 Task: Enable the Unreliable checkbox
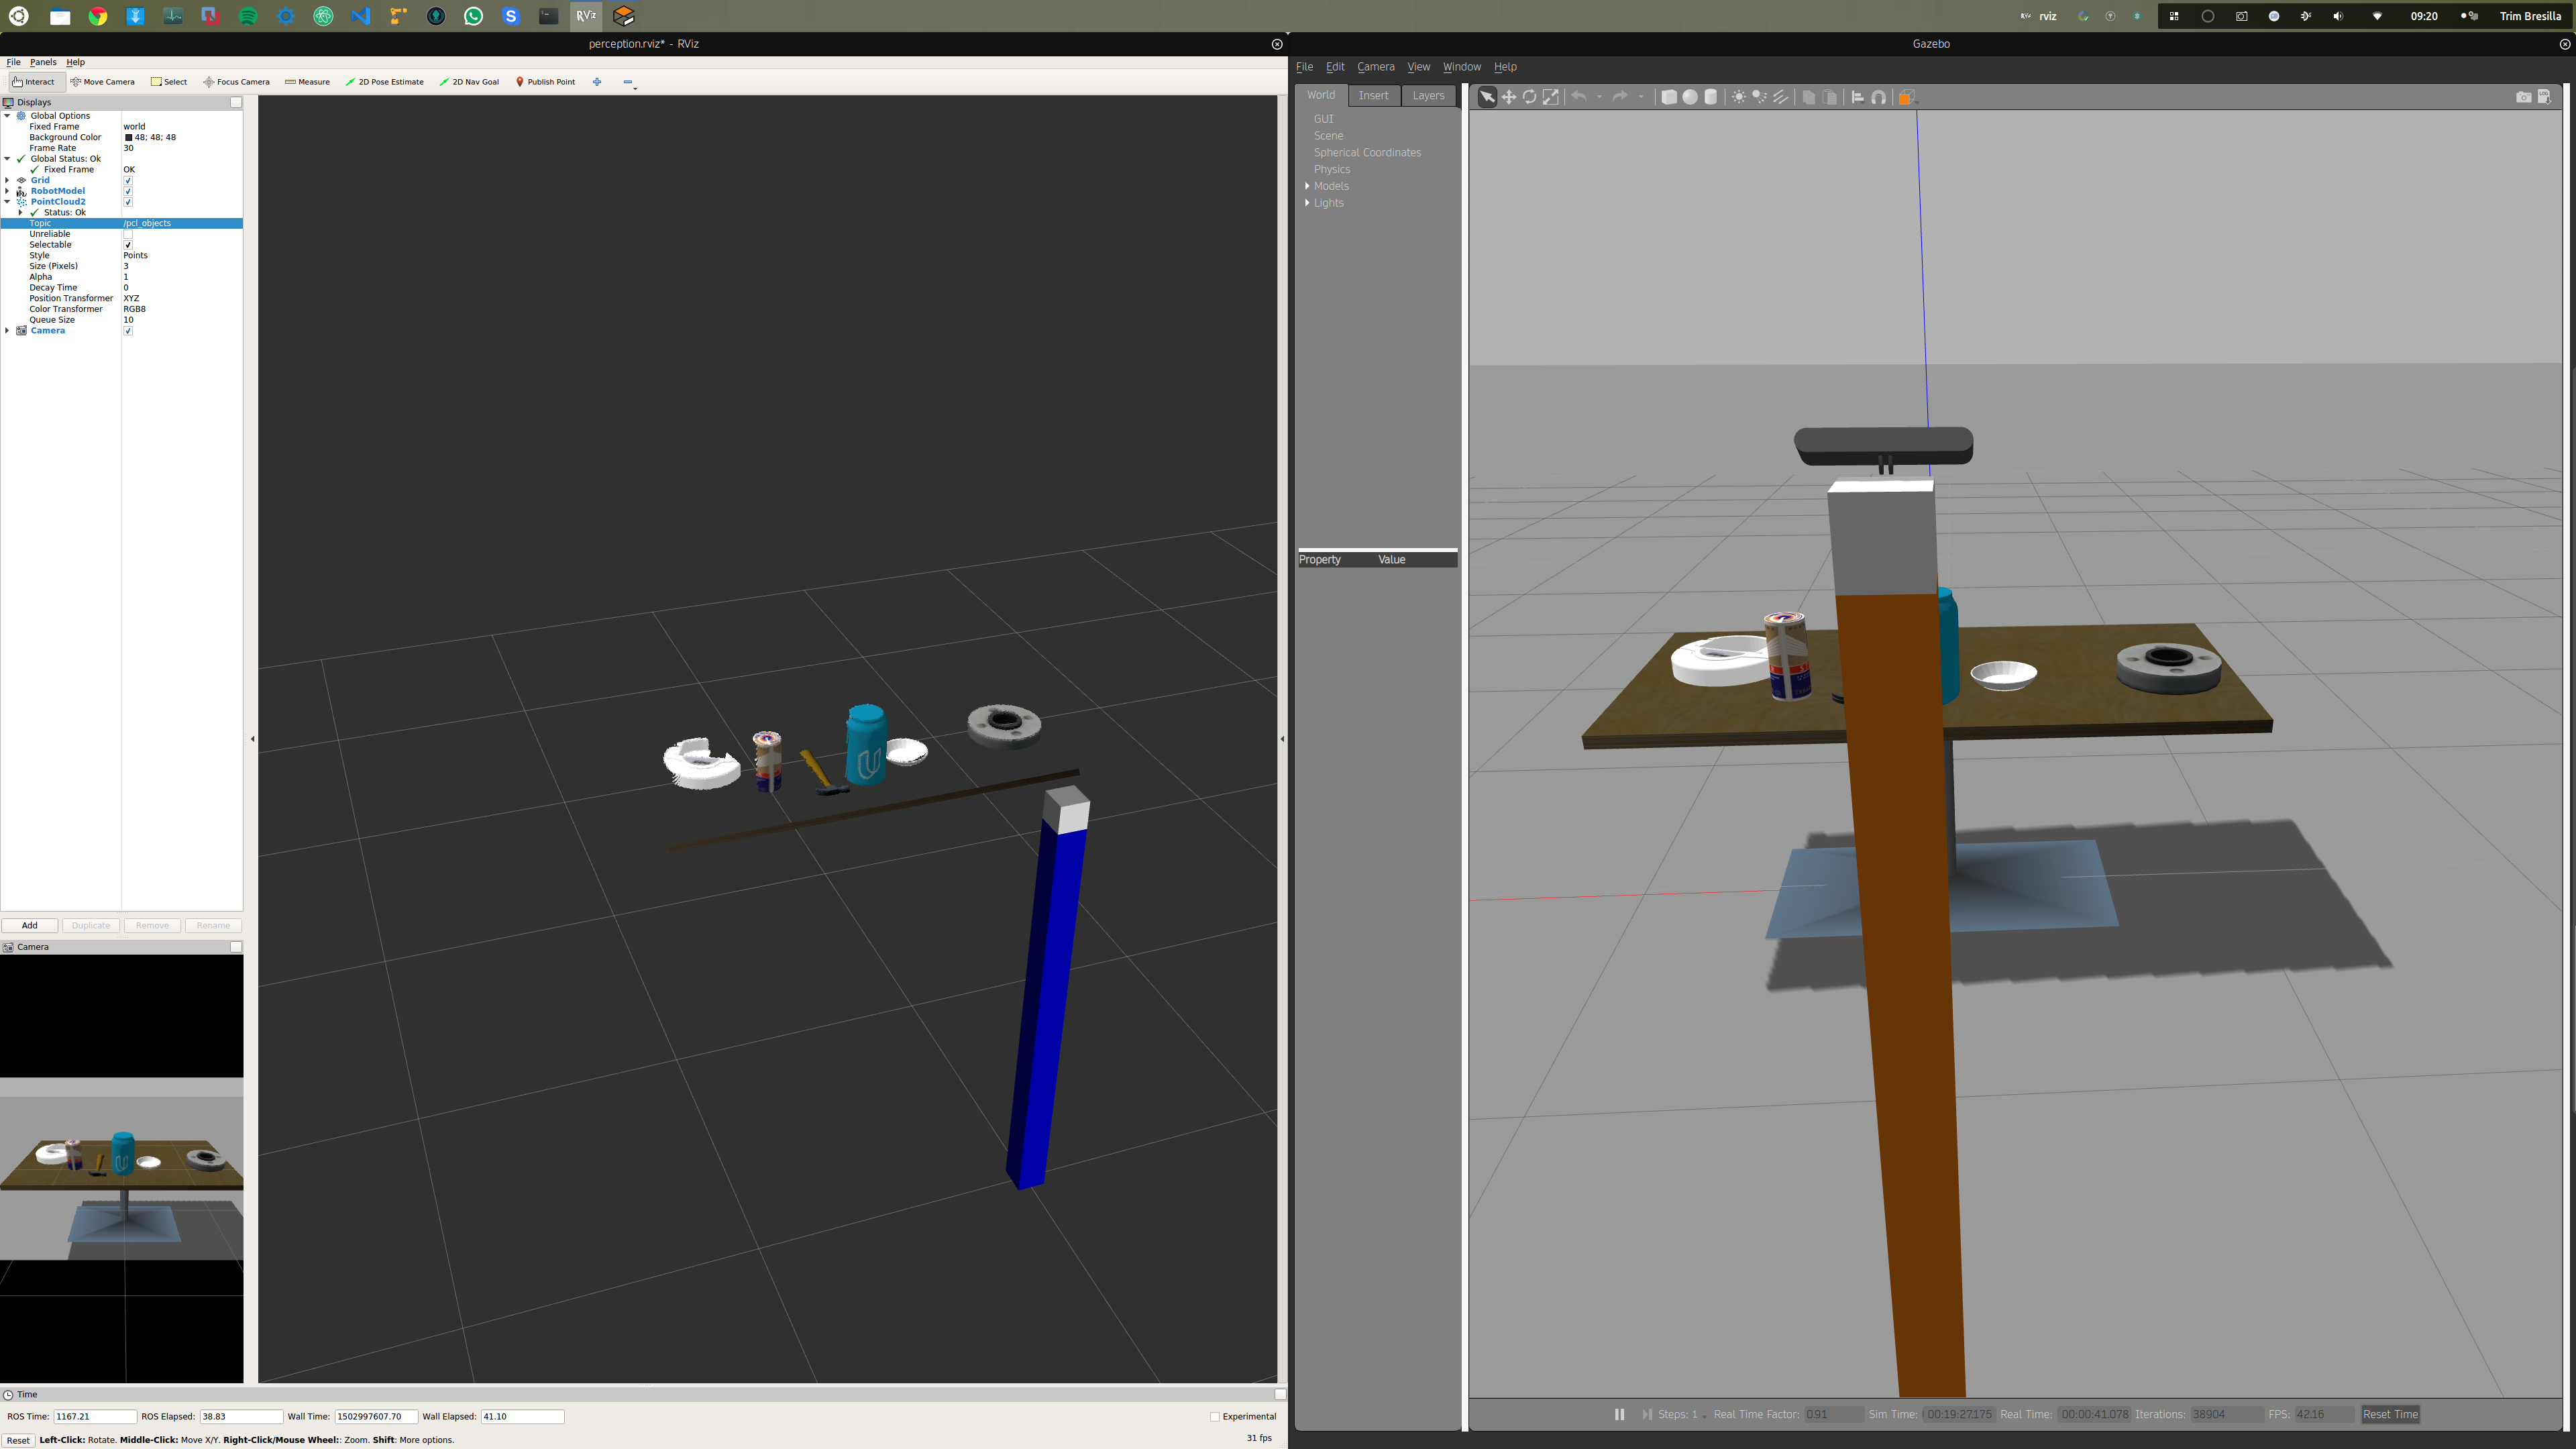click(x=128, y=234)
